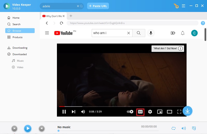Enter full screen video
Screen dimensions: 207x134
pyautogui.click(x=179, y=112)
